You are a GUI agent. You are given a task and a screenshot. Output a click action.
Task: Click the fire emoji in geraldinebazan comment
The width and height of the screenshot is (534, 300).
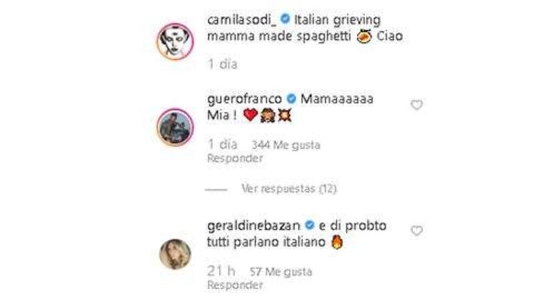coord(337,242)
